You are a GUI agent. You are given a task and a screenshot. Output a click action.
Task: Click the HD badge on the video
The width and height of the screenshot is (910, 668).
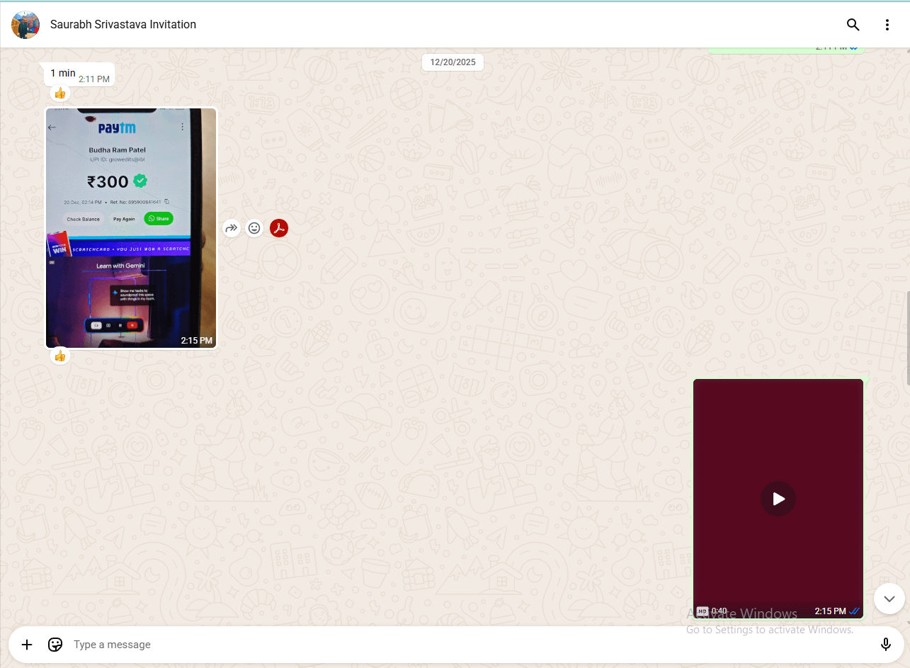[x=702, y=611]
